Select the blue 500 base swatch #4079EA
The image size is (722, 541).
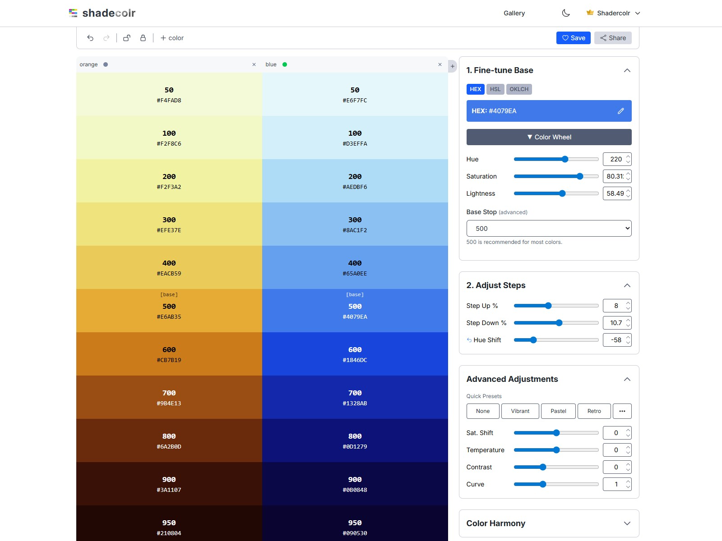tap(355, 311)
